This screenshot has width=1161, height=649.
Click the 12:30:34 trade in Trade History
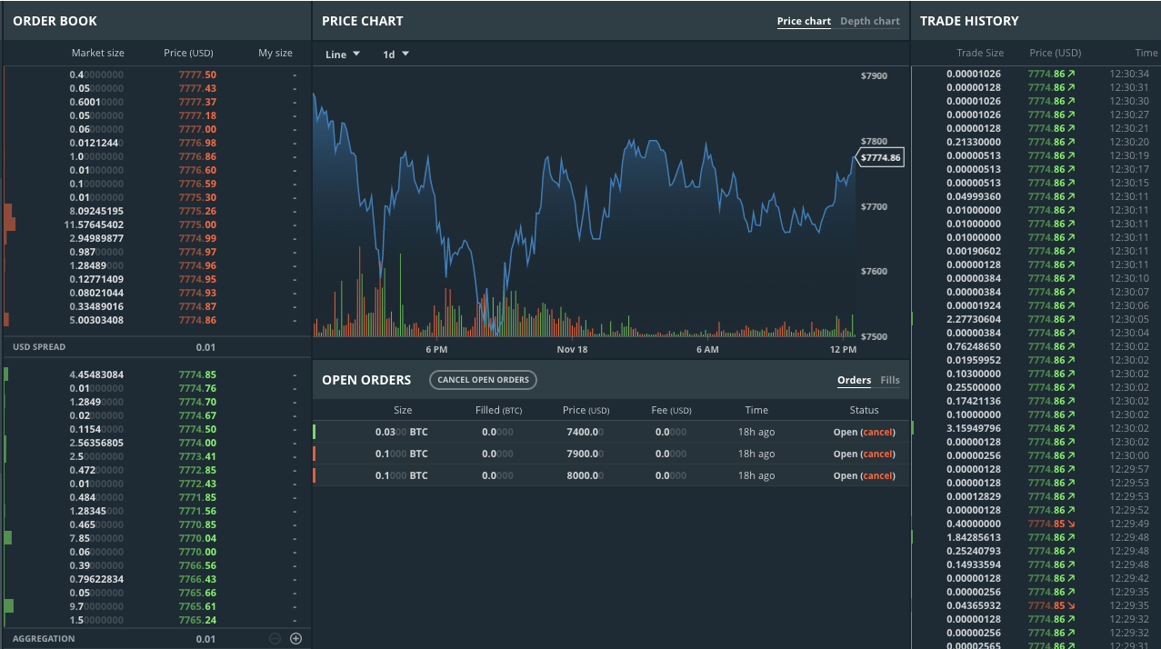pyautogui.click(x=1036, y=74)
